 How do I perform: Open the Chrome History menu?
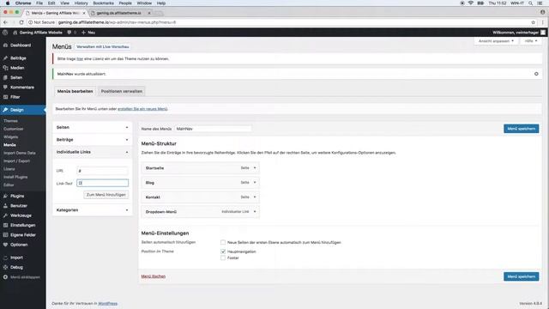click(x=81, y=3)
